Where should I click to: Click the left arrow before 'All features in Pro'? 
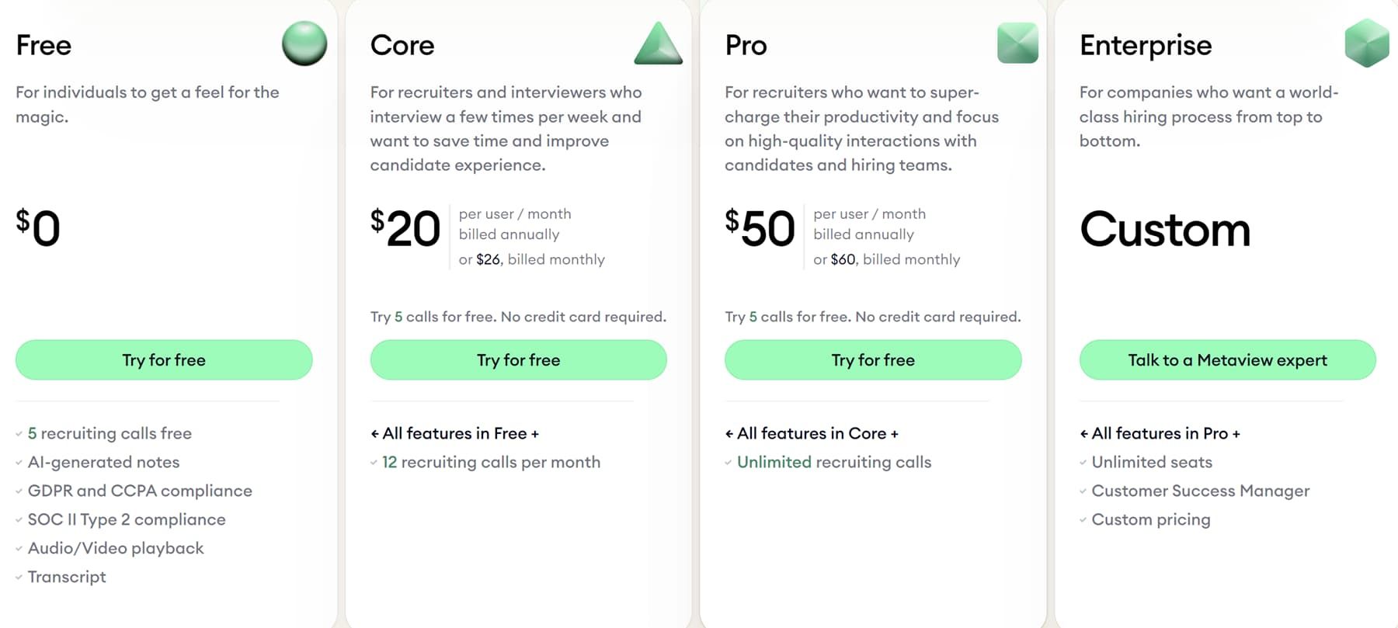pos(1085,433)
